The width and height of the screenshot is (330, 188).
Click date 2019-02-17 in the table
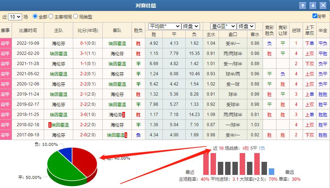(x=28, y=104)
